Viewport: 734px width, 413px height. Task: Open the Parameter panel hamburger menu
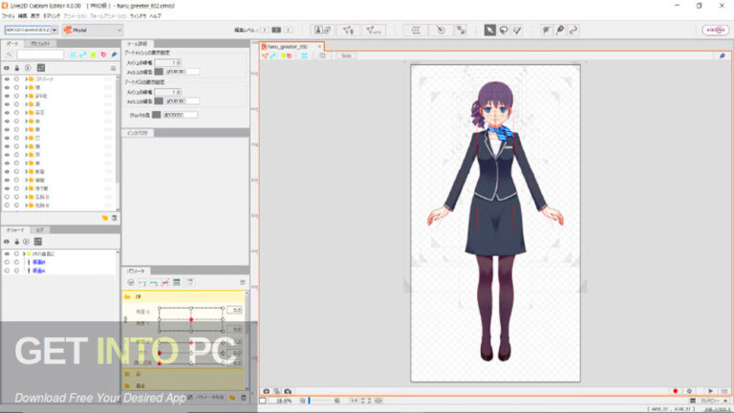pyautogui.click(x=243, y=282)
